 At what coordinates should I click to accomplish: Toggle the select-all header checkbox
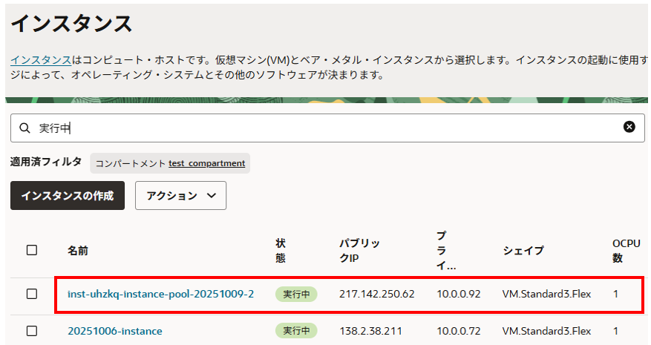point(32,250)
